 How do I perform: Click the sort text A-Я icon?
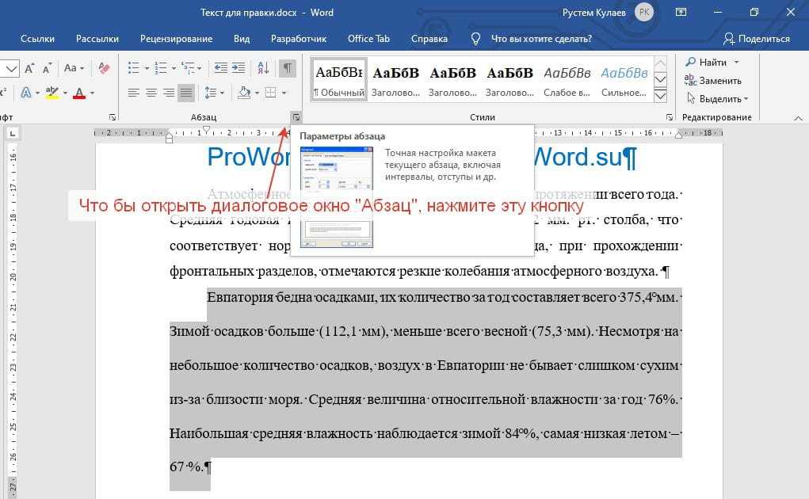click(264, 69)
